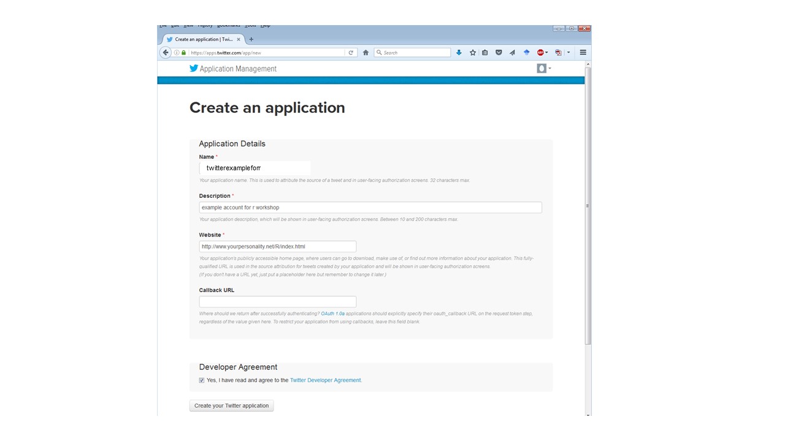This screenshot has height=441, width=785.
Task: Open a new tab with plus
Action: pos(251,39)
